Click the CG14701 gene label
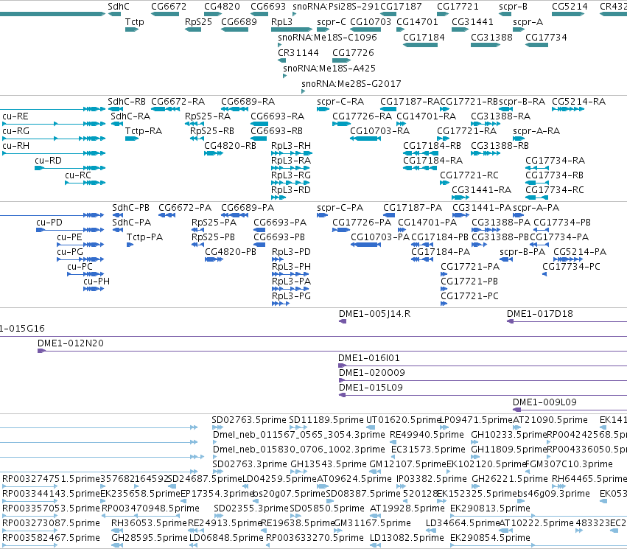The height and width of the screenshot is (549, 627). pyautogui.click(x=417, y=22)
